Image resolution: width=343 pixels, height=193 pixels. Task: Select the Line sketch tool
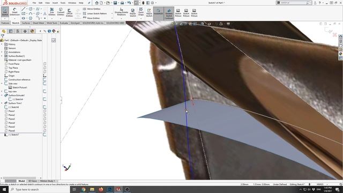coord(24,9)
